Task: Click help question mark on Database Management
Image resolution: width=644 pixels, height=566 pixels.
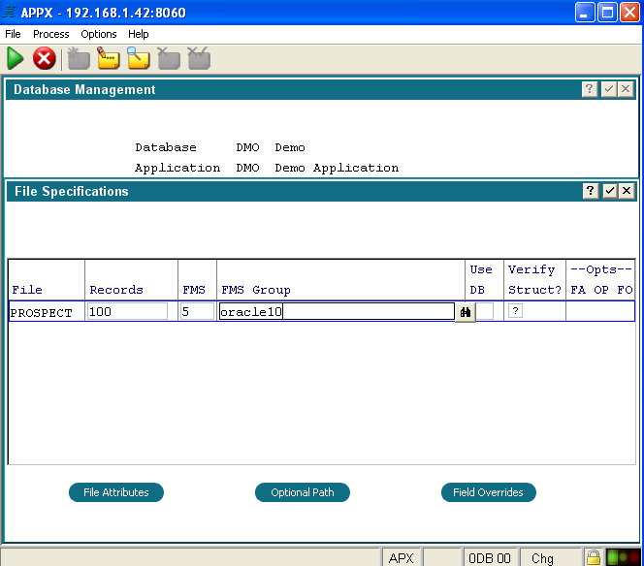Action: coord(590,89)
